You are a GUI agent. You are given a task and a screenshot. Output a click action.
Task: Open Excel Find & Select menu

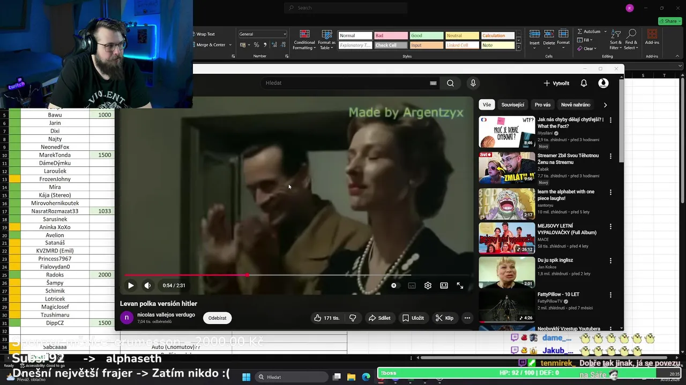coord(631,40)
